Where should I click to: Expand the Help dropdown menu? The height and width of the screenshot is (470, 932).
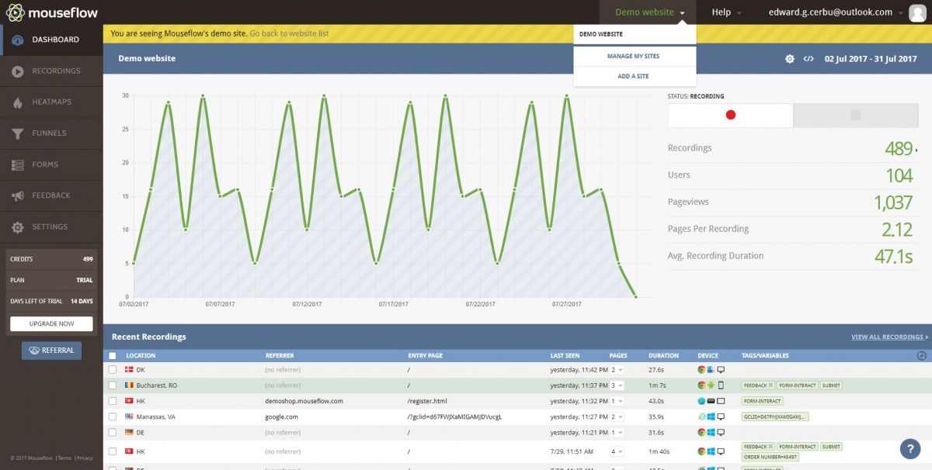(x=726, y=12)
